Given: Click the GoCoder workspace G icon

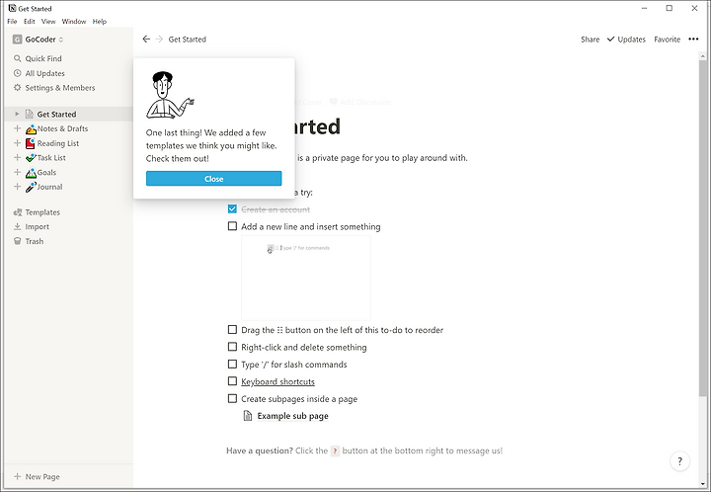Looking at the screenshot, I should (17, 40).
